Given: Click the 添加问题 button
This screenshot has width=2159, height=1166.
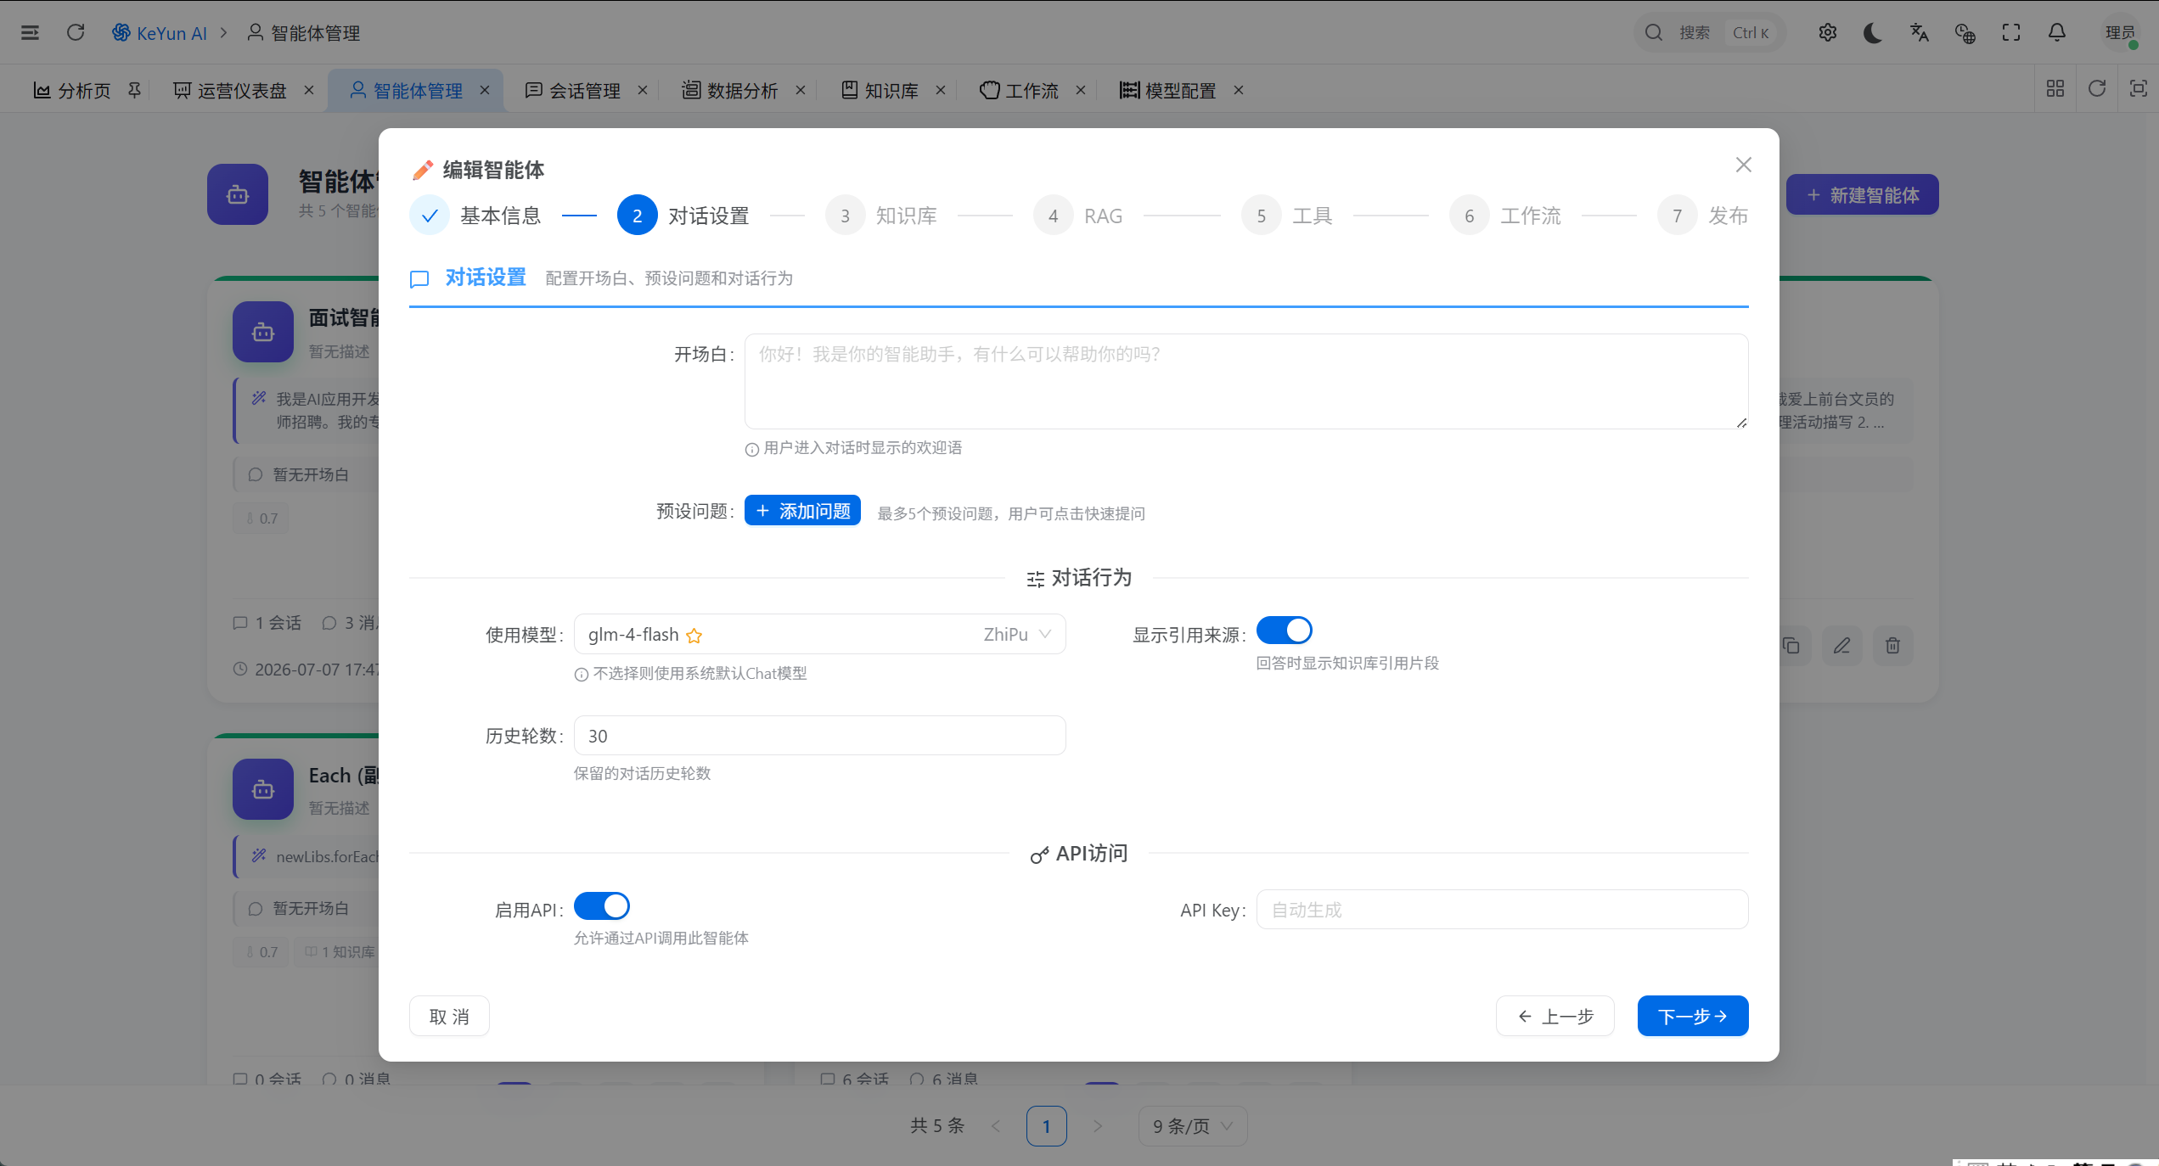Looking at the screenshot, I should pyautogui.click(x=802, y=511).
